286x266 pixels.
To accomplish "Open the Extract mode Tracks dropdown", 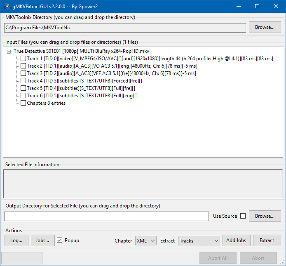I will click(x=199, y=240).
